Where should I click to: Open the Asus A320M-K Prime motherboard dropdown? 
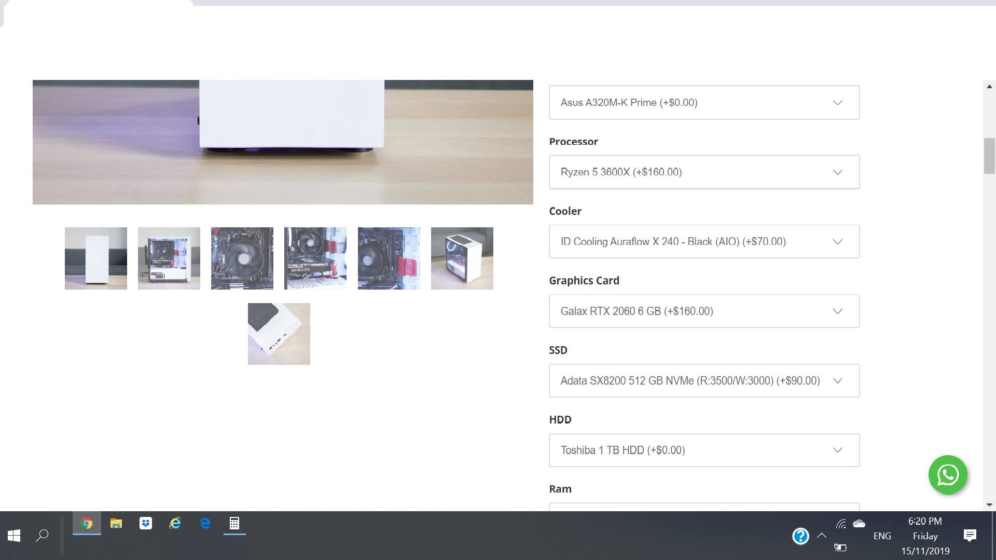coord(704,103)
